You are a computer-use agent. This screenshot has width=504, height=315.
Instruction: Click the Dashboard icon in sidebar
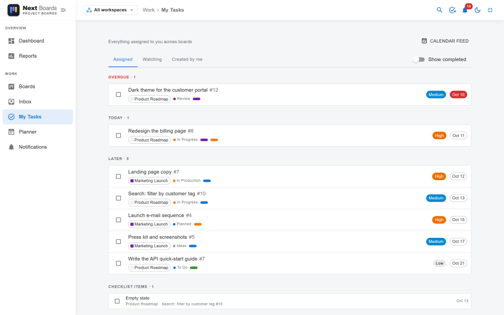click(x=11, y=41)
